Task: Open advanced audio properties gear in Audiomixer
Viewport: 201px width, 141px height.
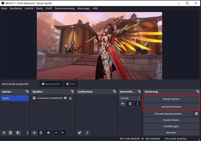Action: click(x=79, y=133)
